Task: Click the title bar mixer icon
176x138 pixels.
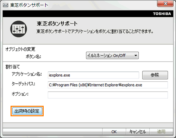Action: (x=6, y=5)
